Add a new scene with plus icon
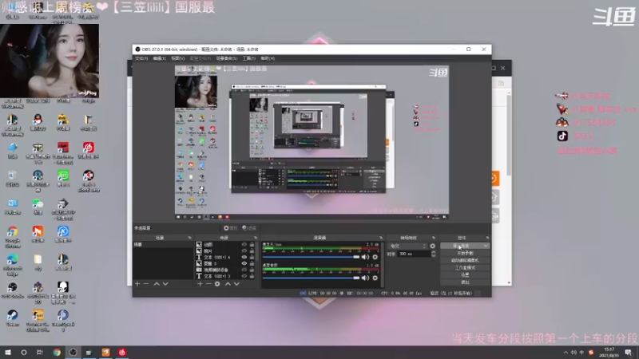Image resolution: width=639 pixels, height=359 pixels. [x=137, y=284]
